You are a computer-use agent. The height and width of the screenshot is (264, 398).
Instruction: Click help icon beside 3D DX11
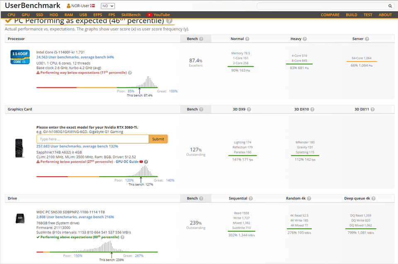(373, 109)
